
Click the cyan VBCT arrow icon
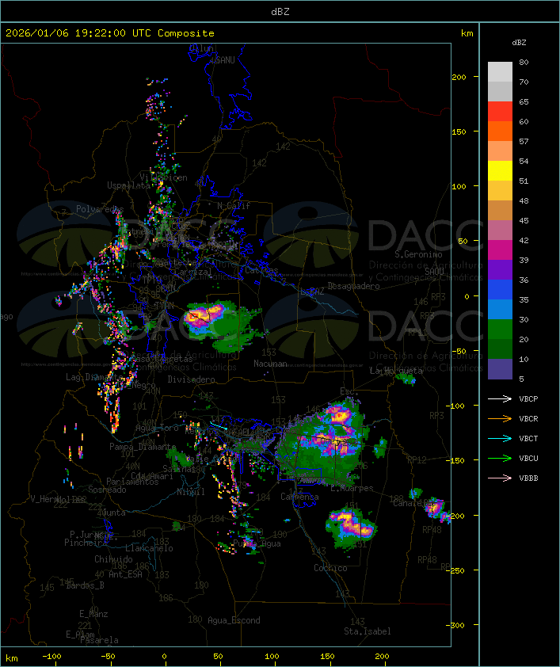click(x=501, y=438)
